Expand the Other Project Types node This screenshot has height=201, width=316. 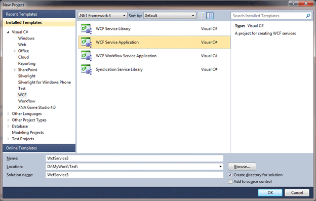8,120
